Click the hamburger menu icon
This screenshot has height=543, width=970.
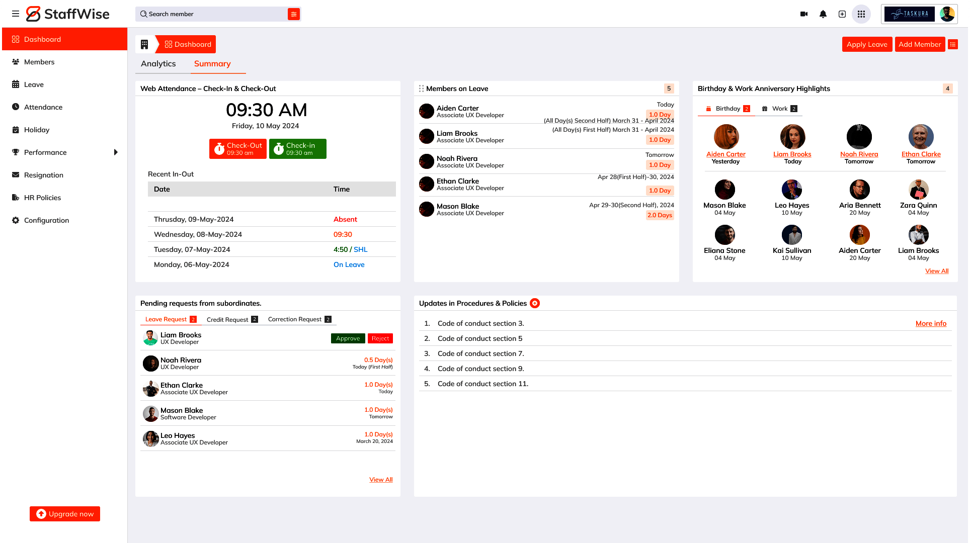pos(16,14)
